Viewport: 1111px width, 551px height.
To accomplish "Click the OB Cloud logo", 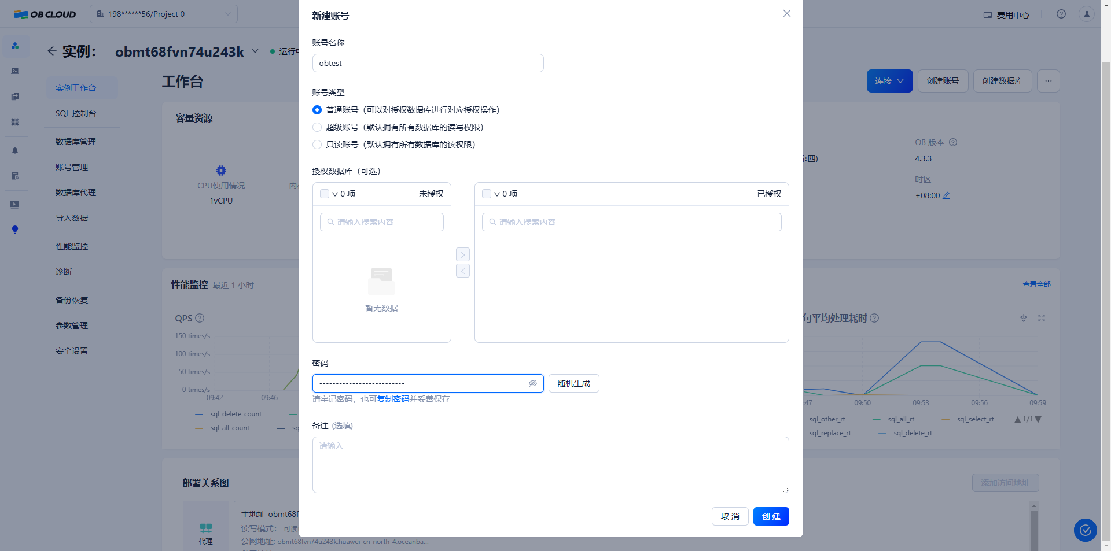I will coord(45,14).
